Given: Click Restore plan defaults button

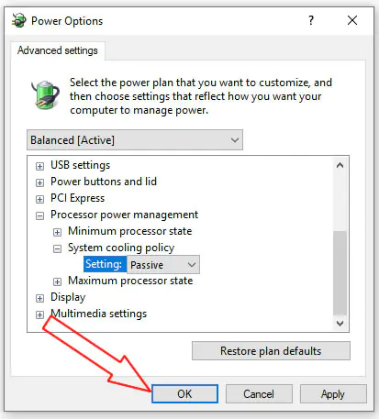Looking at the screenshot, I should pyautogui.click(x=271, y=351).
